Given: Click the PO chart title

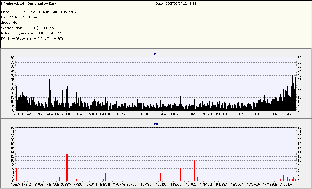Looking at the screenshot, I should point(156,124).
